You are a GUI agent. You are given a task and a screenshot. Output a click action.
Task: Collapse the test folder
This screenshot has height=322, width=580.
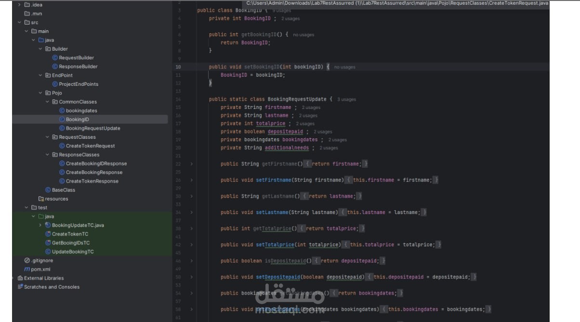[x=26, y=207]
